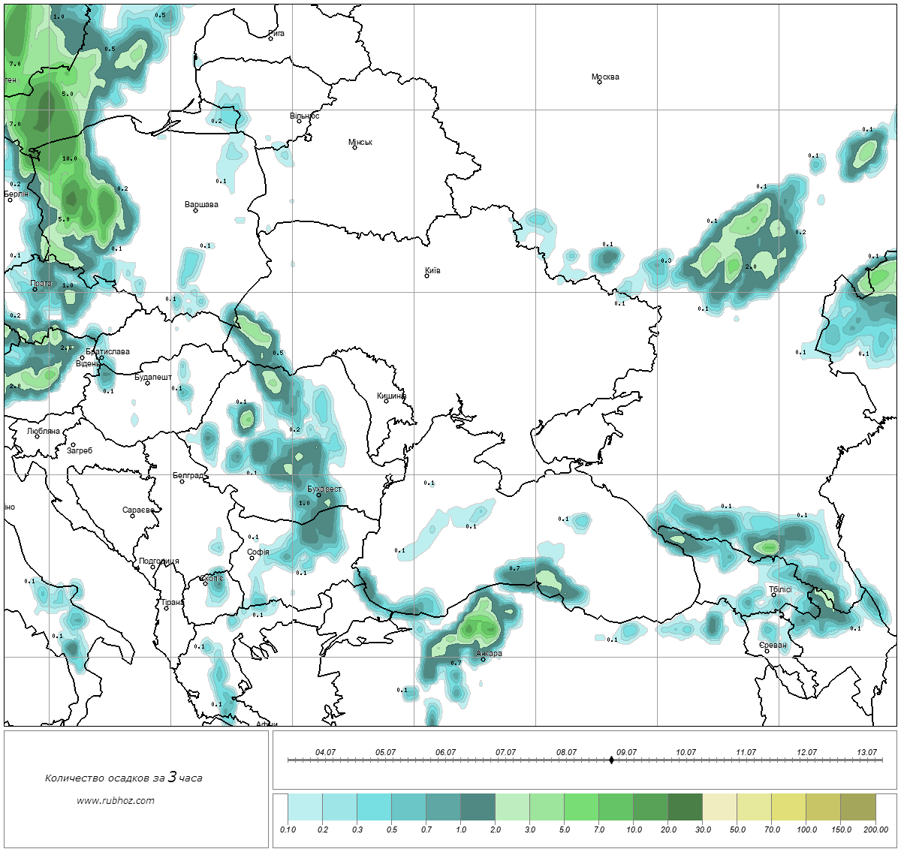
Task: Click the timeline track between 11.07 and 12.07
Action: click(776, 760)
